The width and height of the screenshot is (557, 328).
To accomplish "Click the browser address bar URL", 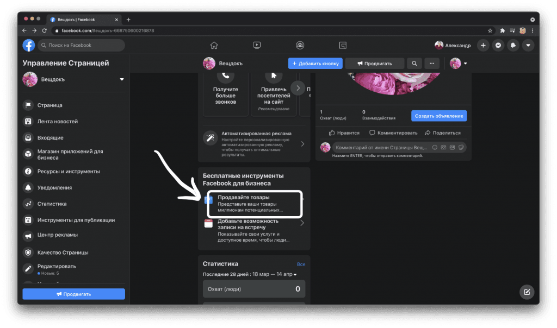I will click(108, 30).
